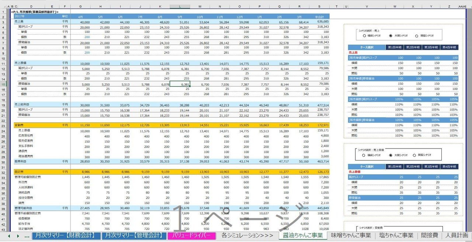Click the title <P/L 月次推移(事業貢献利益まで)>
The image size is (472, 242).
35,12
